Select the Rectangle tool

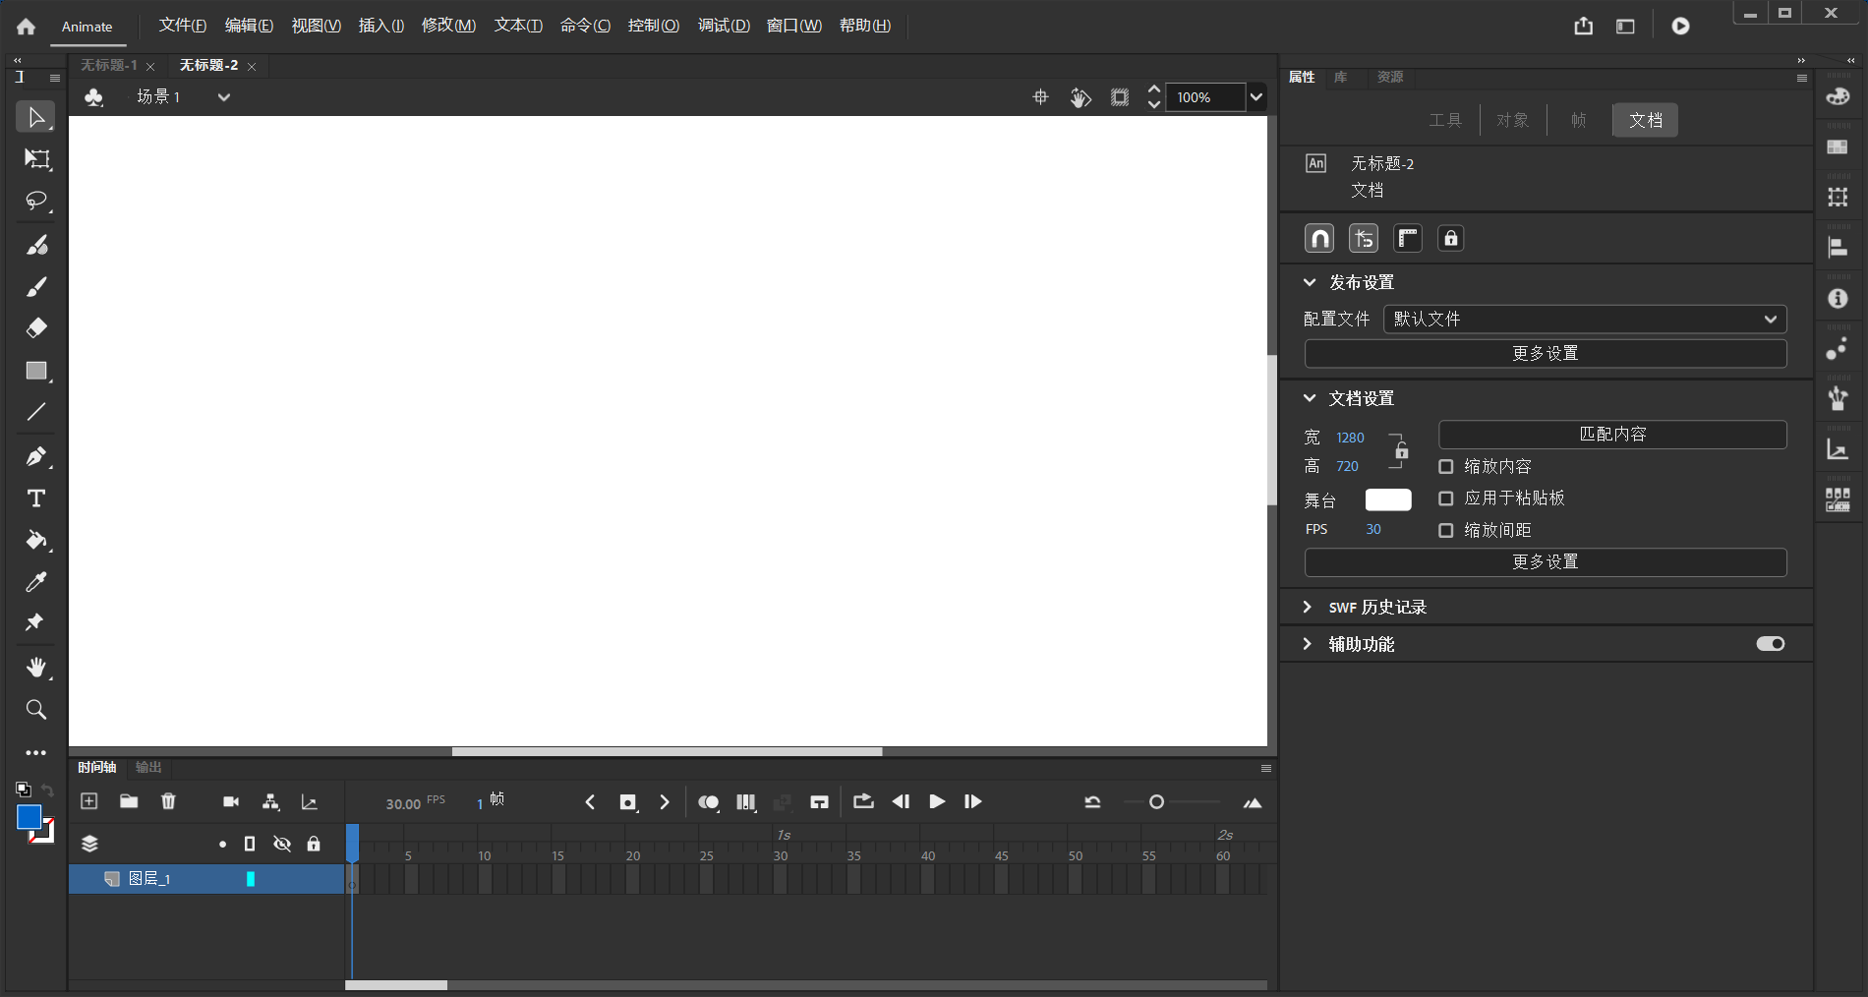[36, 371]
